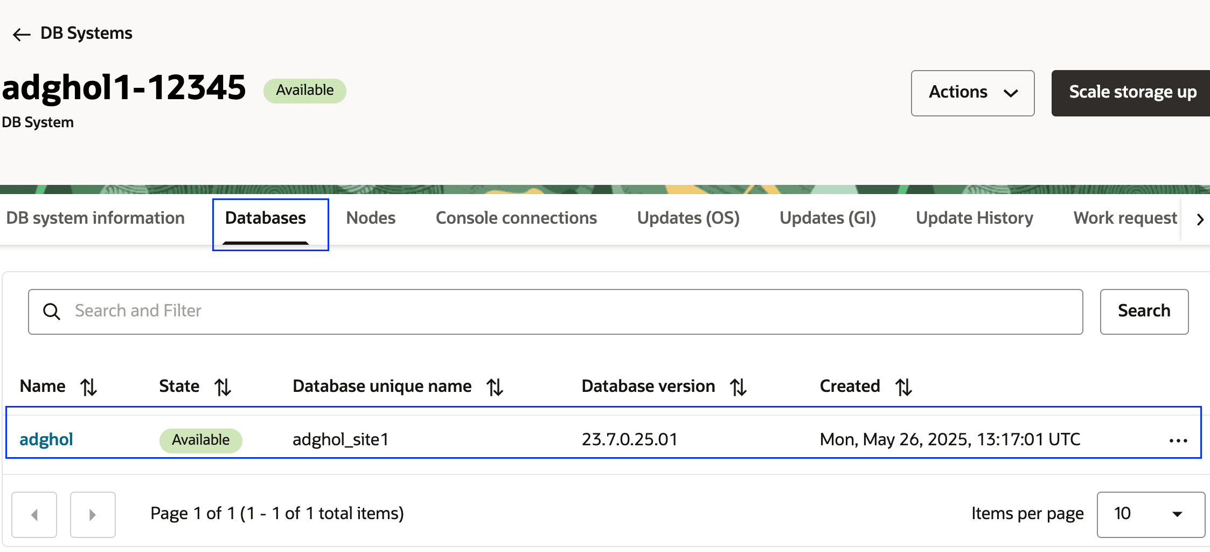Click Scale storage up button
The width and height of the screenshot is (1210, 552).
point(1131,93)
